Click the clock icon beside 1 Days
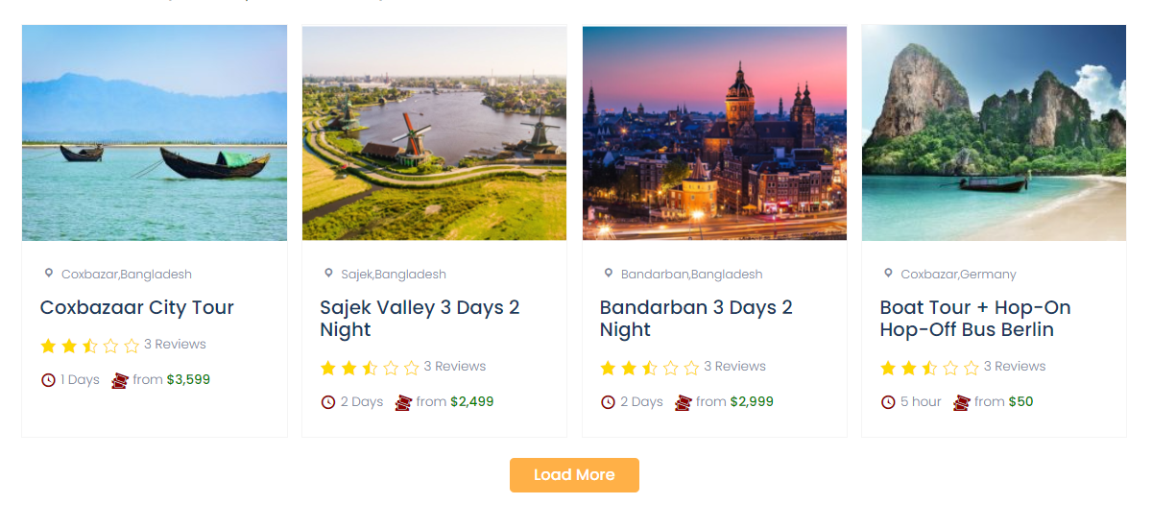1152x528 pixels. pyautogui.click(x=48, y=380)
